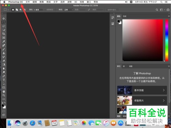Open the Edit Toolbar three-dots button
171x128 pixels.
(4, 99)
